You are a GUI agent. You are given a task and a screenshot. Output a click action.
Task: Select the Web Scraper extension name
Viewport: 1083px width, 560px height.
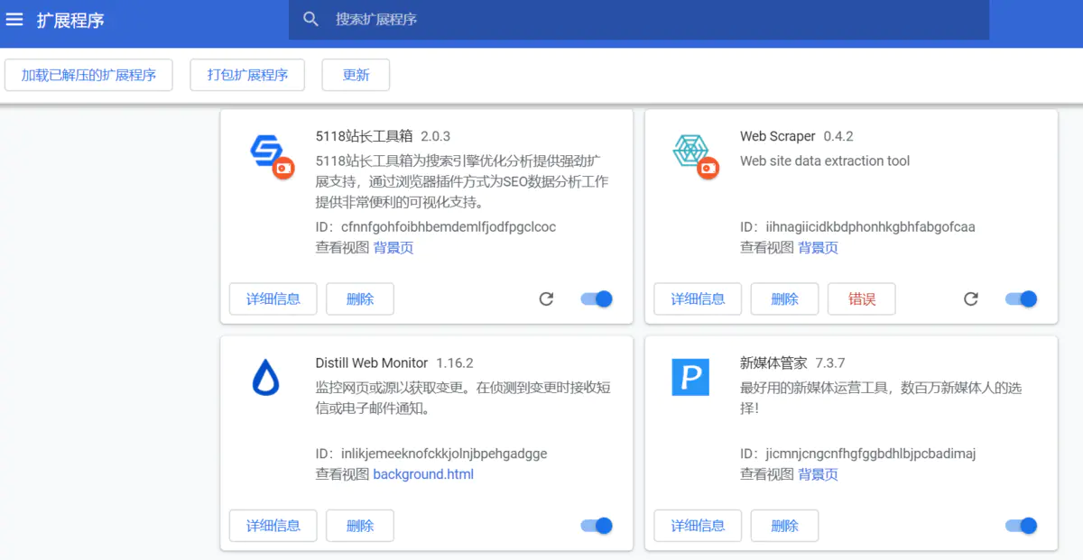click(x=778, y=136)
